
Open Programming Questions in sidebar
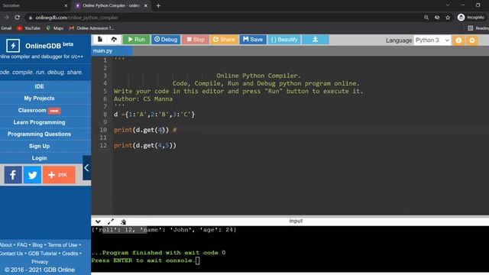[39, 134]
